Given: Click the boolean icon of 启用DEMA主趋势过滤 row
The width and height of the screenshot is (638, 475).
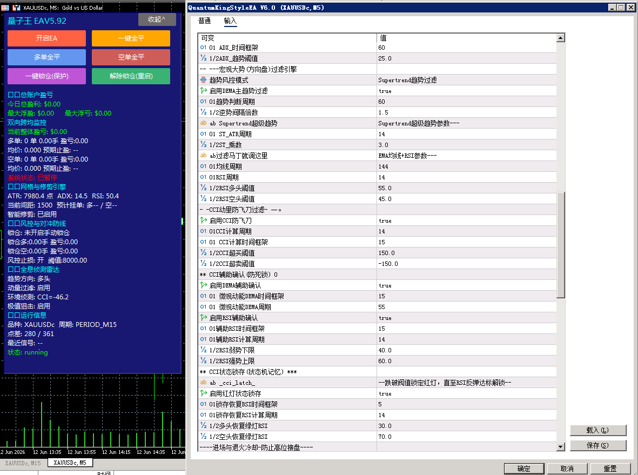Looking at the screenshot, I should pyautogui.click(x=204, y=91).
